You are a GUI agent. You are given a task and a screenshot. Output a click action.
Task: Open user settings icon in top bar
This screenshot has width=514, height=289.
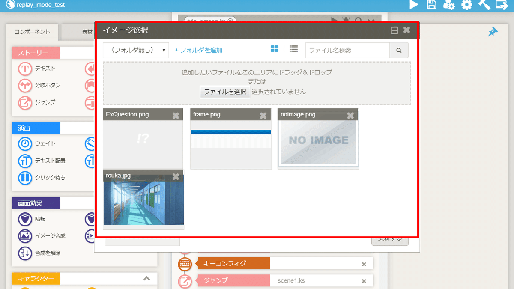[x=449, y=5]
